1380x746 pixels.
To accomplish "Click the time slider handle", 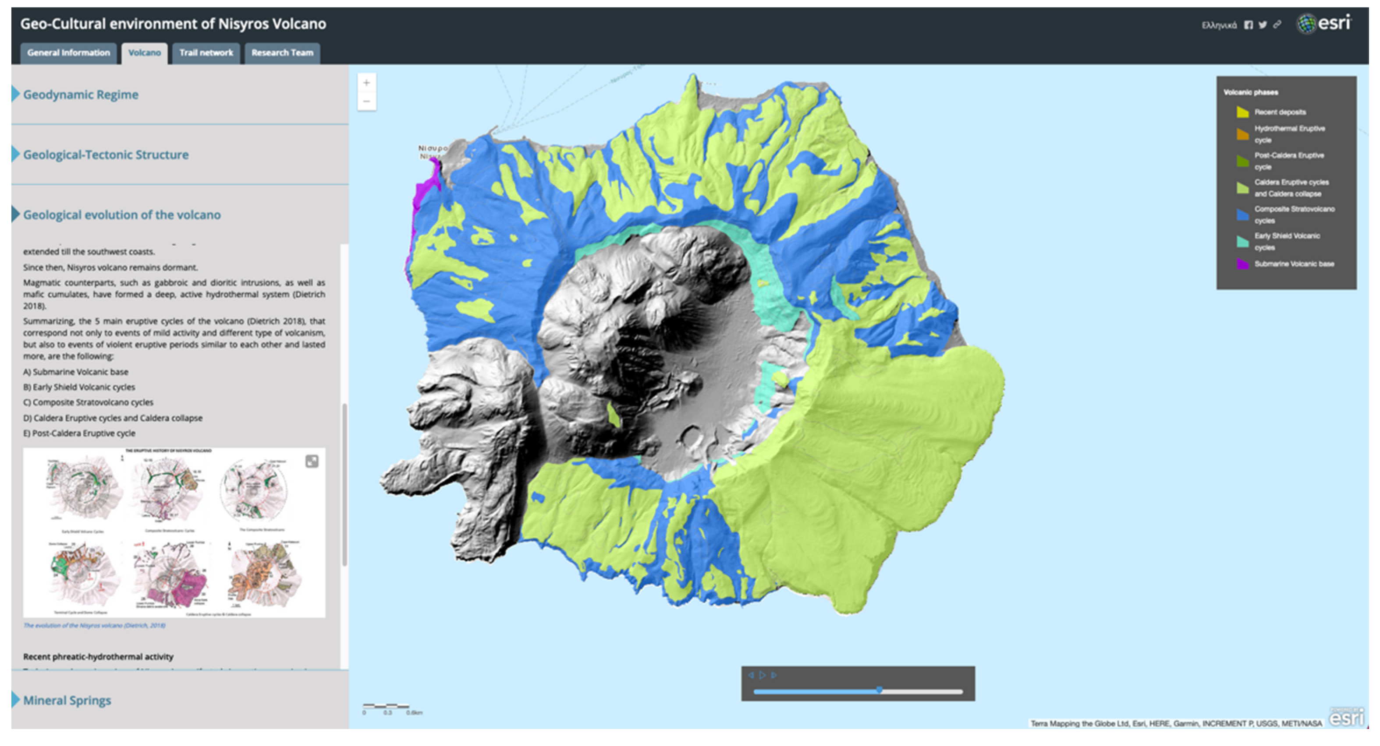I will pyautogui.click(x=879, y=691).
